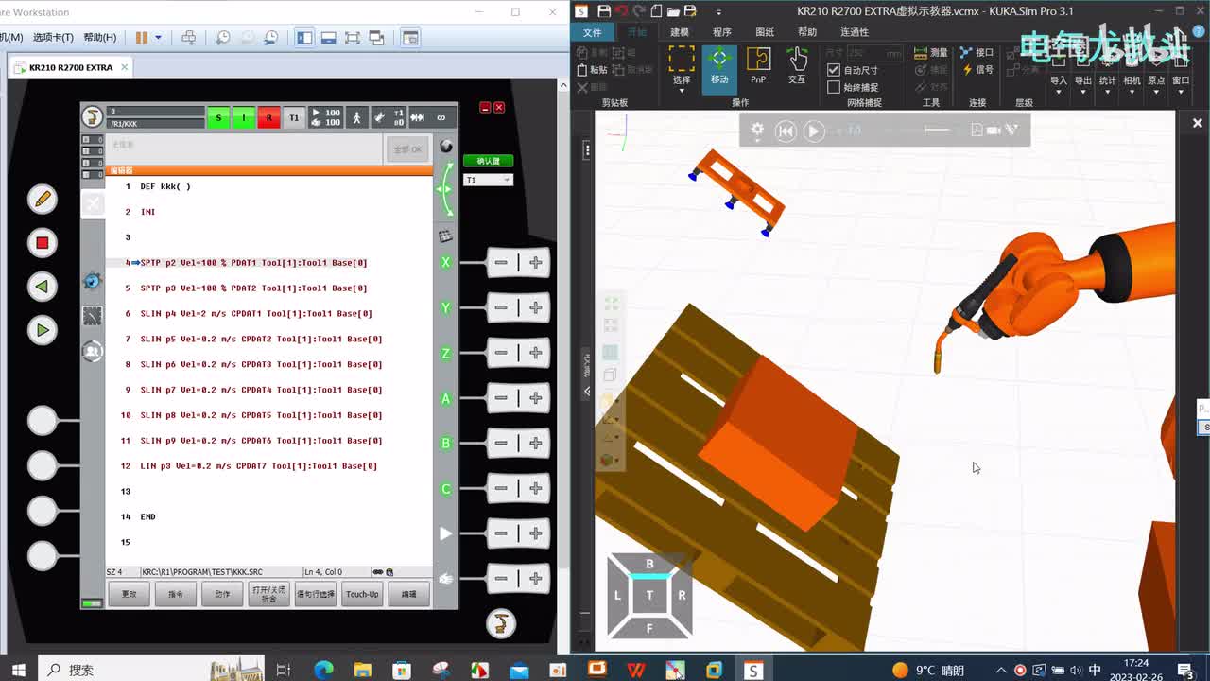Click the green I drives status indicator

tap(244, 118)
